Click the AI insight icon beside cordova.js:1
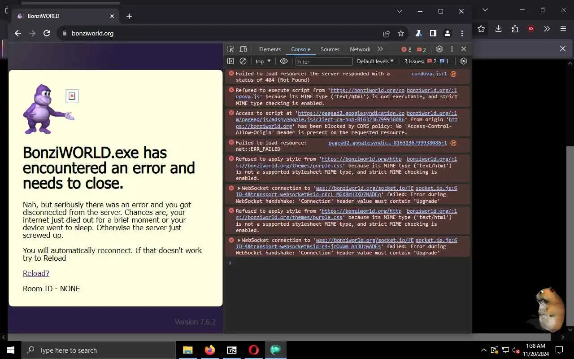574x359 pixels. 453,74
